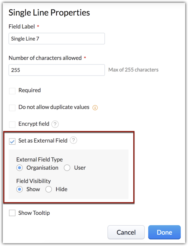
Task: Open the Set as External Field help icon
Action: [73, 141]
